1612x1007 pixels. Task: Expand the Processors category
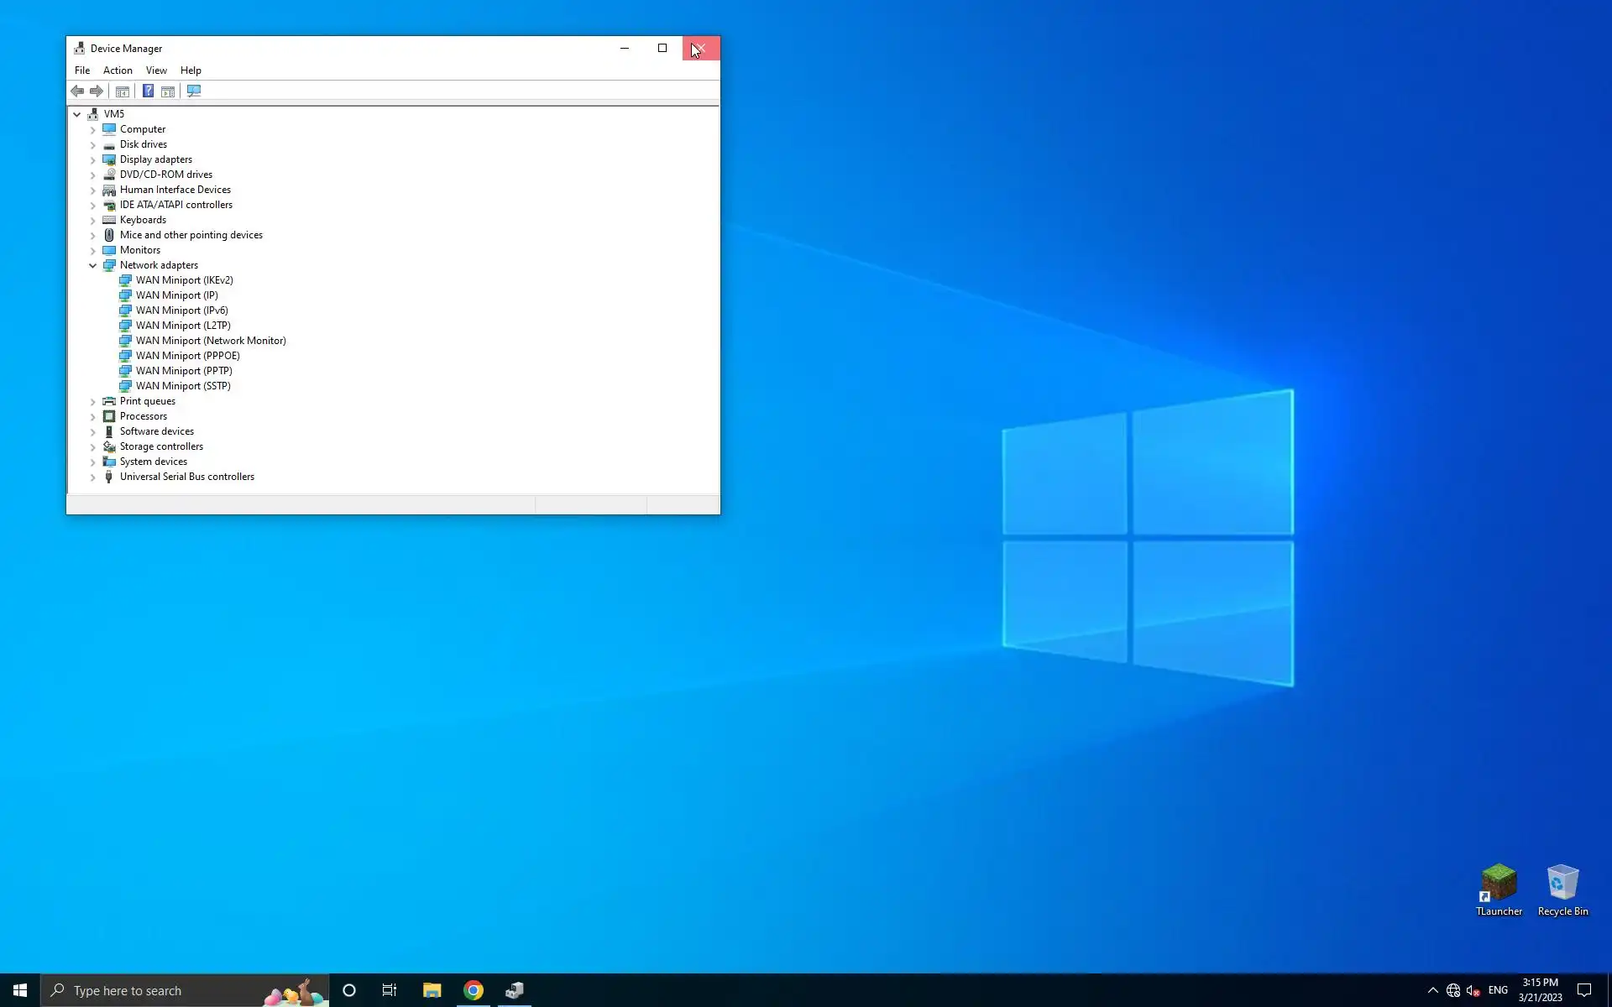coord(93,416)
